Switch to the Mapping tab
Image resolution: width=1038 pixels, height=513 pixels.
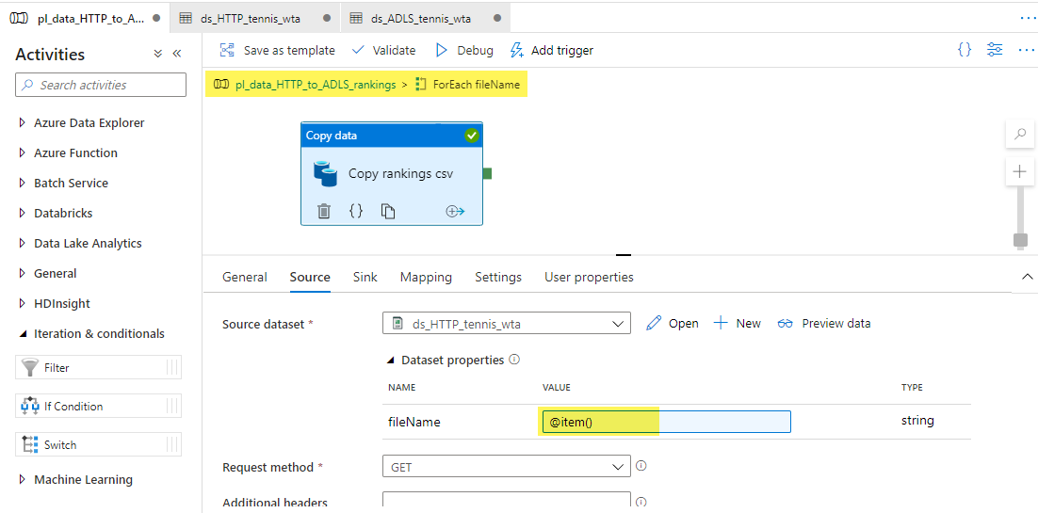click(426, 277)
